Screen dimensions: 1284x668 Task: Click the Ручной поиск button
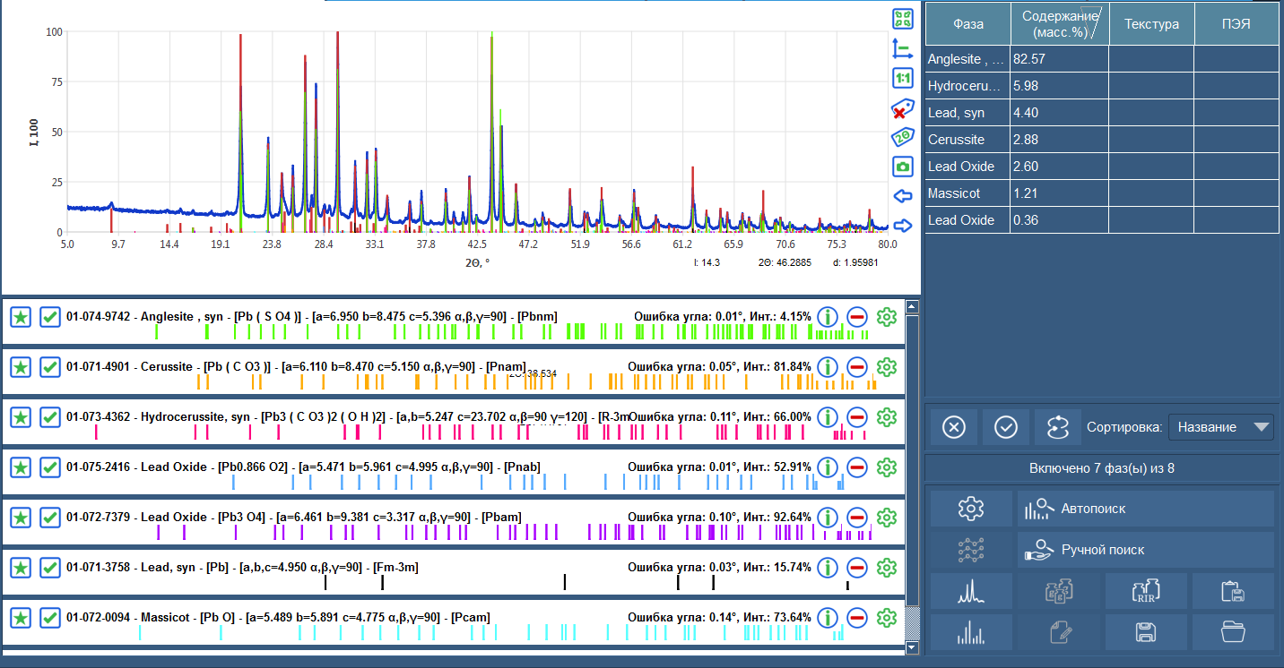[1145, 550]
